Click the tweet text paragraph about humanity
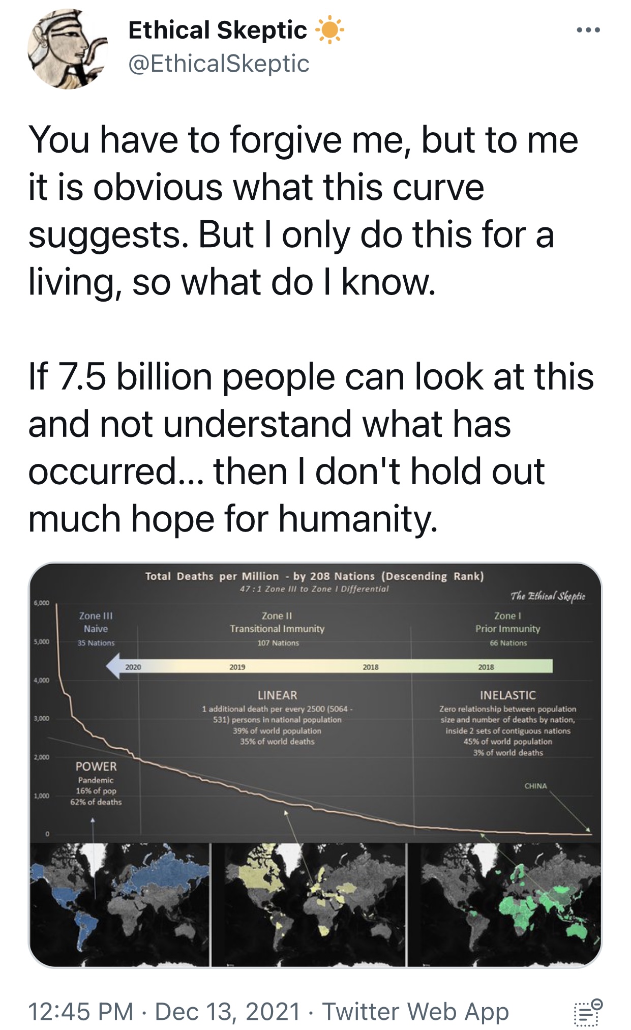Image resolution: width=631 pixels, height=1030 pixels. coord(311,447)
